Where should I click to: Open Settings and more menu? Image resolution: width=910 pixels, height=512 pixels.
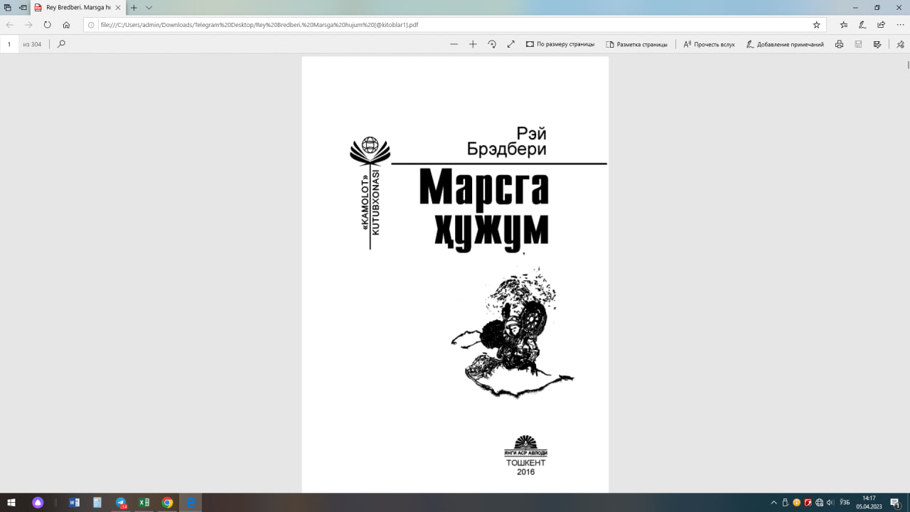coord(900,24)
